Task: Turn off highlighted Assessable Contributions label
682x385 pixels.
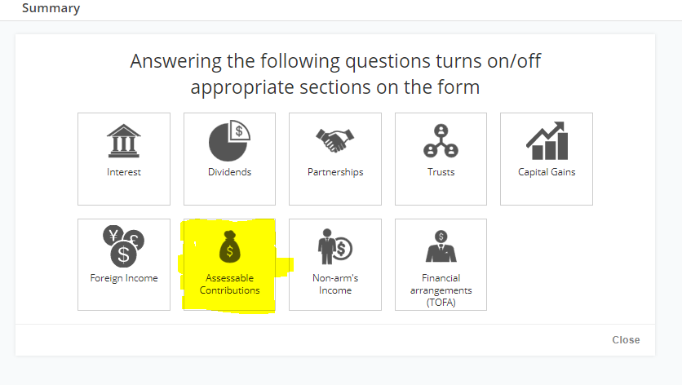Action: [x=230, y=284]
